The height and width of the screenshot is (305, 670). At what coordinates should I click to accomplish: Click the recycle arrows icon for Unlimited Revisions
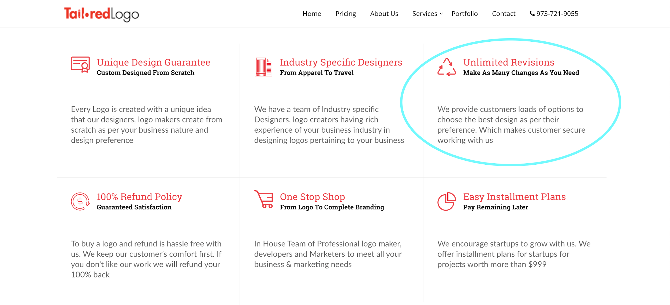point(447,67)
